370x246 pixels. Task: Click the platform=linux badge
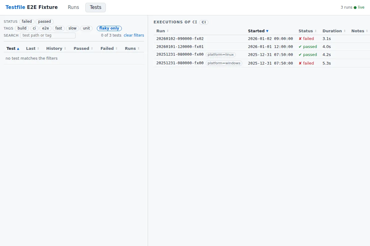point(221,55)
